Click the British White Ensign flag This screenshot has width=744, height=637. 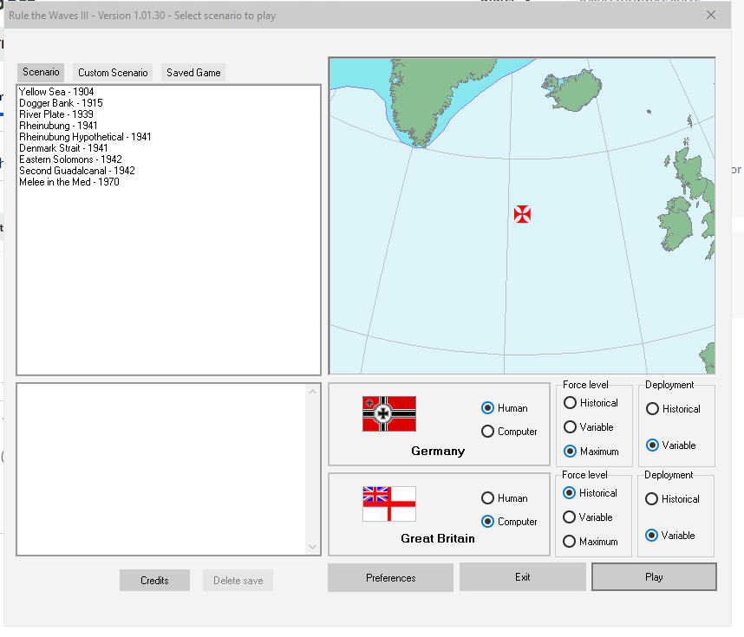tap(389, 504)
